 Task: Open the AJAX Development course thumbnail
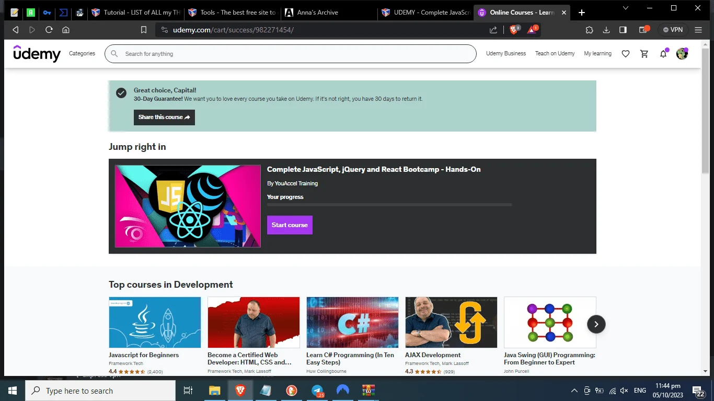[x=451, y=322]
